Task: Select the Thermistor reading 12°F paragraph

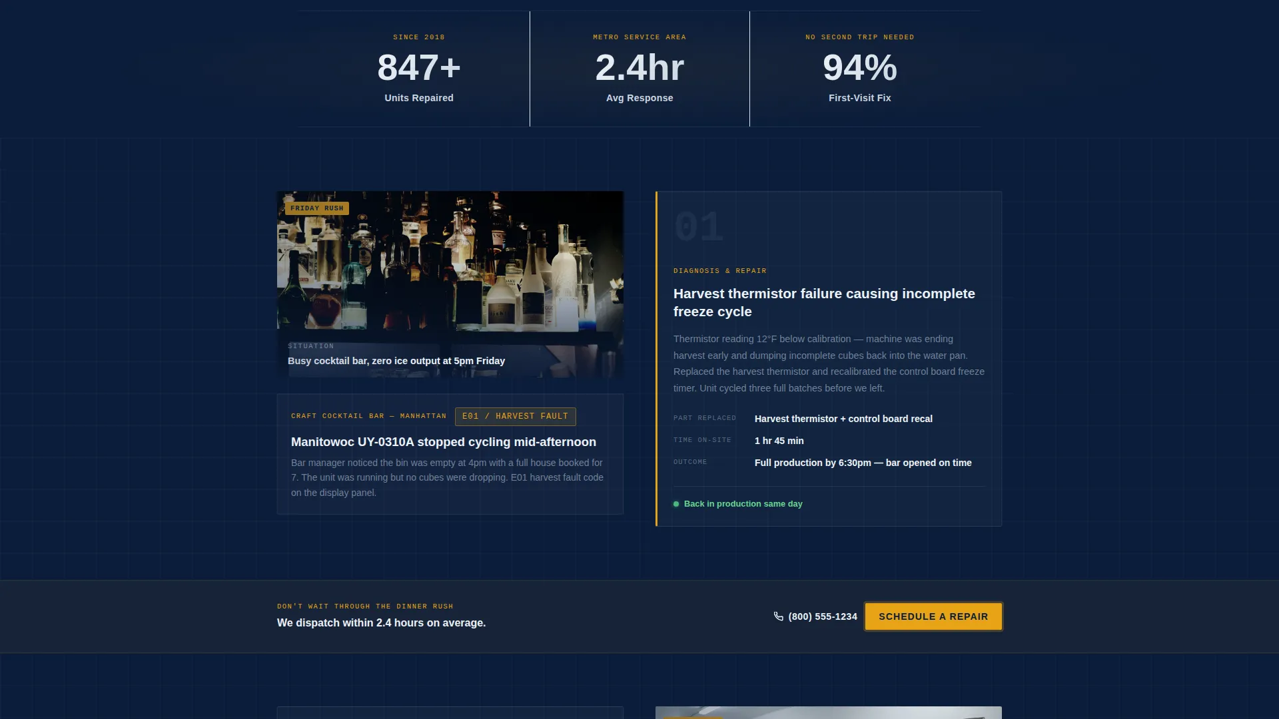Action: coord(829,363)
